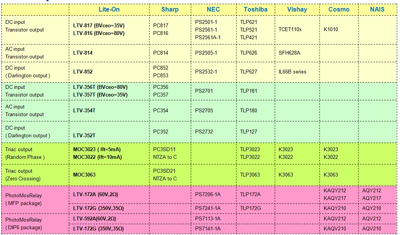The image size is (400, 235).
Task: Click the Sharp PC816 entry
Action: (161, 33)
